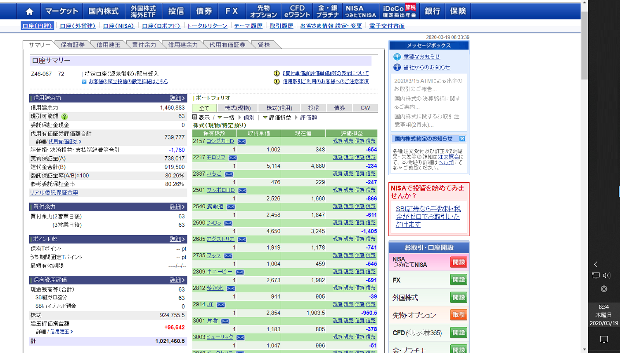The image size is (620, 353).
Task: Click the volume speaker icon in system tray
Action: (x=606, y=275)
